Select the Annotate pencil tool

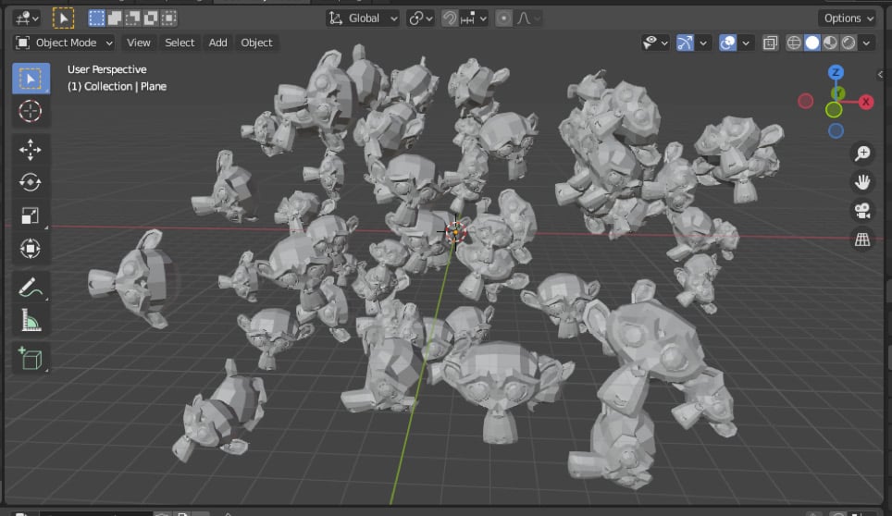31,287
